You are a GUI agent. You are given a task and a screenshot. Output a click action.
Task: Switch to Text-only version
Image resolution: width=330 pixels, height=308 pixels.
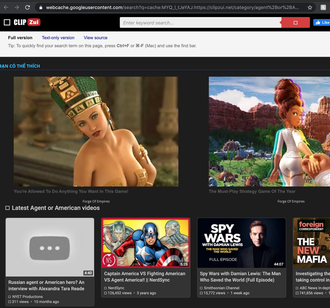(x=58, y=38)
